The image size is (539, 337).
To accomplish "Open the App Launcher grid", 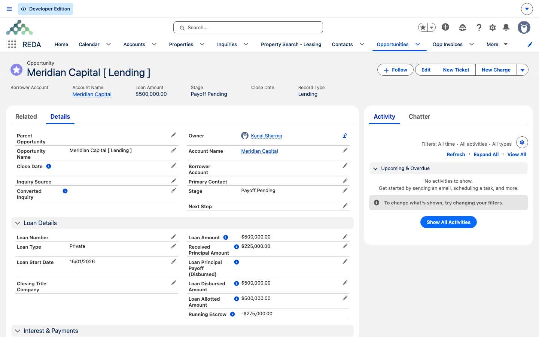I will (x=12, y=45).
